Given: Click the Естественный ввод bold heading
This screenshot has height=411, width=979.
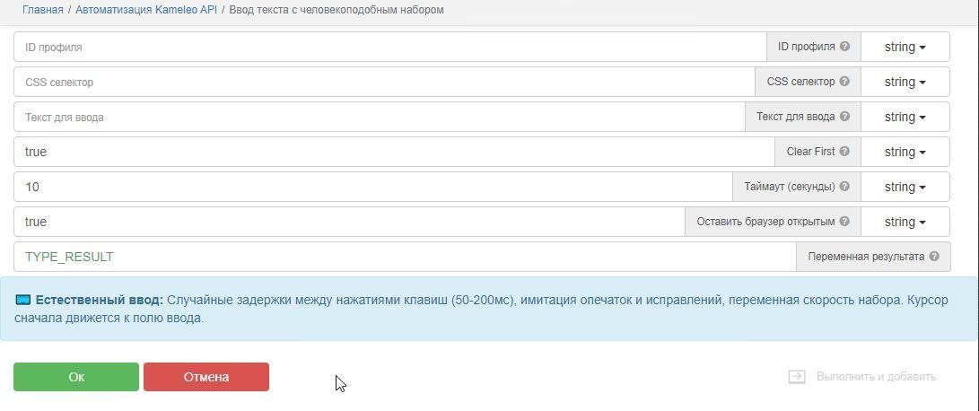Looking at the screenshot, I should click(x=100, y=301).
